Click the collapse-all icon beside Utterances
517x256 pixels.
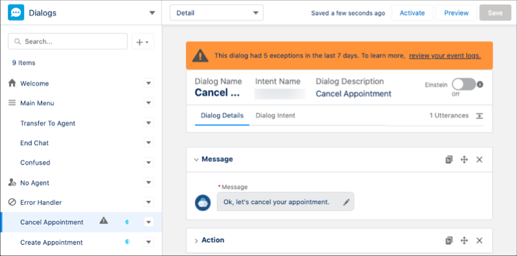point(479,116)
